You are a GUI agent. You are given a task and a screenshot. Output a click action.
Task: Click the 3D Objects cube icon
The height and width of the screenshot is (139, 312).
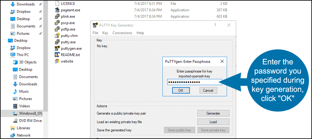pos(15,62)
